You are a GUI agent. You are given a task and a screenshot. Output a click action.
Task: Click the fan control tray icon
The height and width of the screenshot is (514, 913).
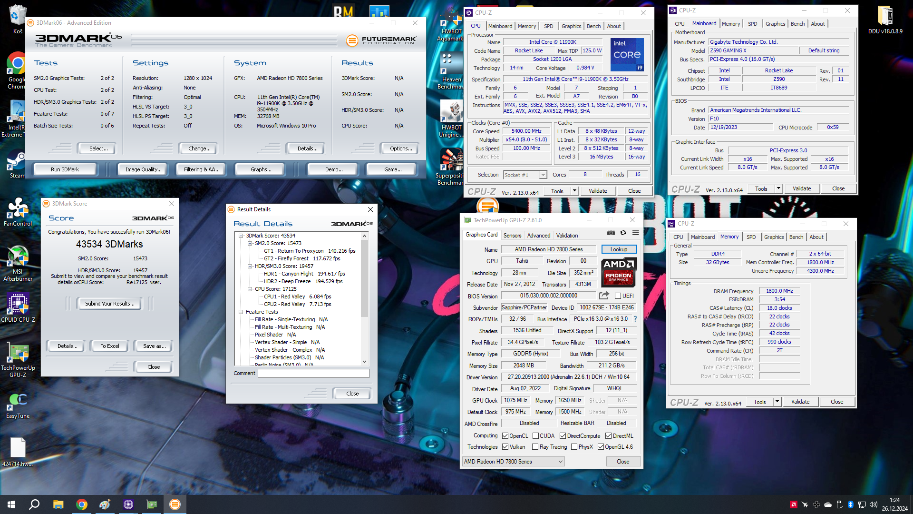click(816, 504)
